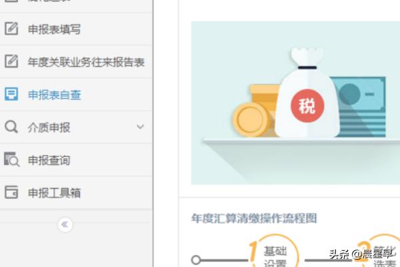Click the flowchart starting circle marker
Viewport: 400px width, 267px height.
tap(196, 260)
